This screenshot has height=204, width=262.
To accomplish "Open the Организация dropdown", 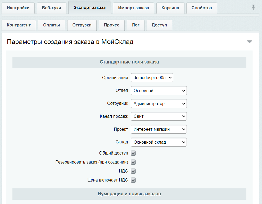I will tap(152, 78).
